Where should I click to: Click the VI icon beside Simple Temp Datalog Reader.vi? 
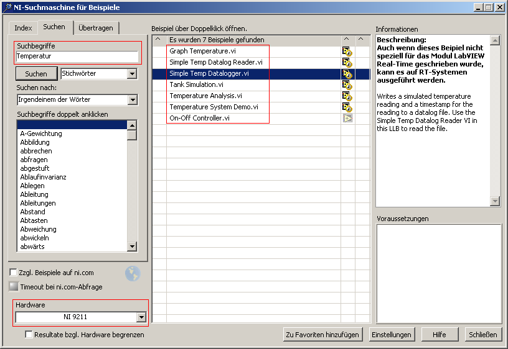(347, 62)
